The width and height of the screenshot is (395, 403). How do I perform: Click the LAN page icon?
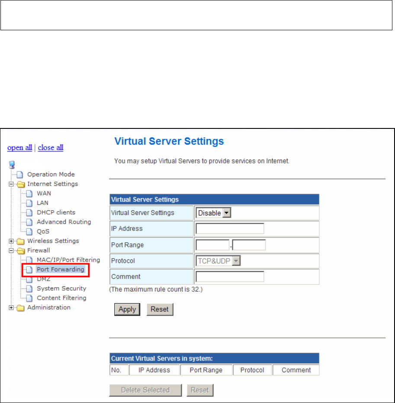pos(29,203)
